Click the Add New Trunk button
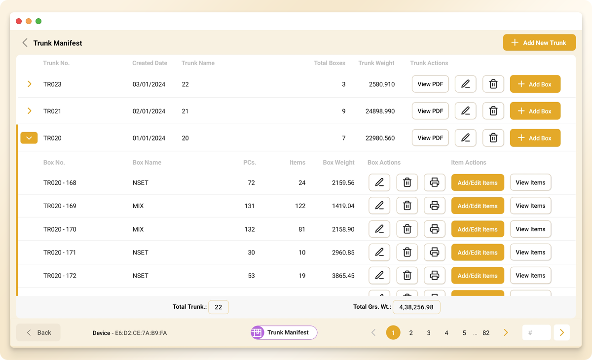Image resolution: width=592 pixels, height=360 pixels. pos(539,42)
